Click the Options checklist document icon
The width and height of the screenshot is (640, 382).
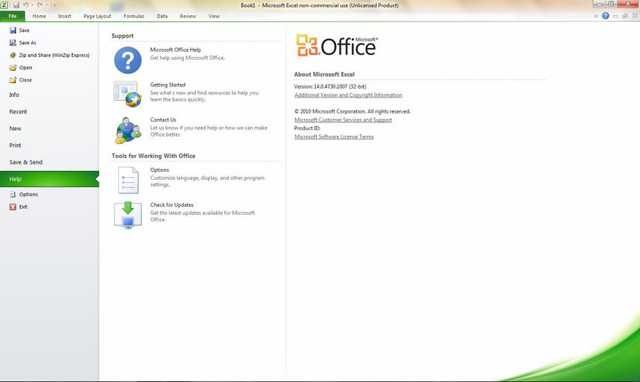[x=128, y=180]
